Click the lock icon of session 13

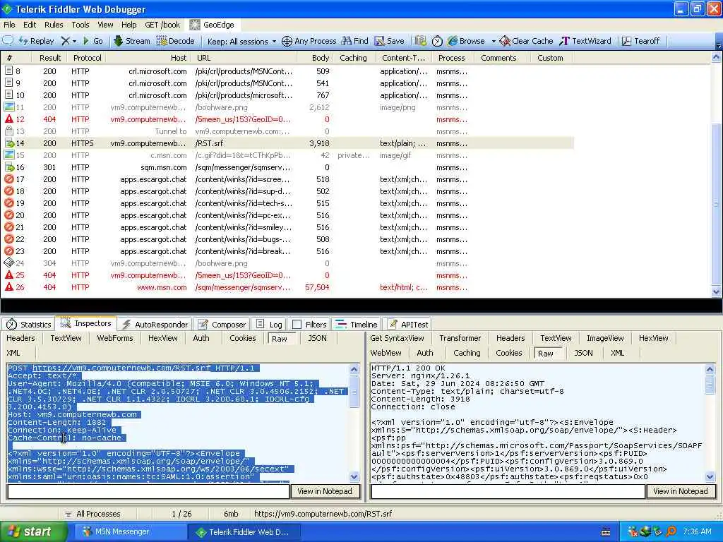pyautogui.click(x=8, y=131)
